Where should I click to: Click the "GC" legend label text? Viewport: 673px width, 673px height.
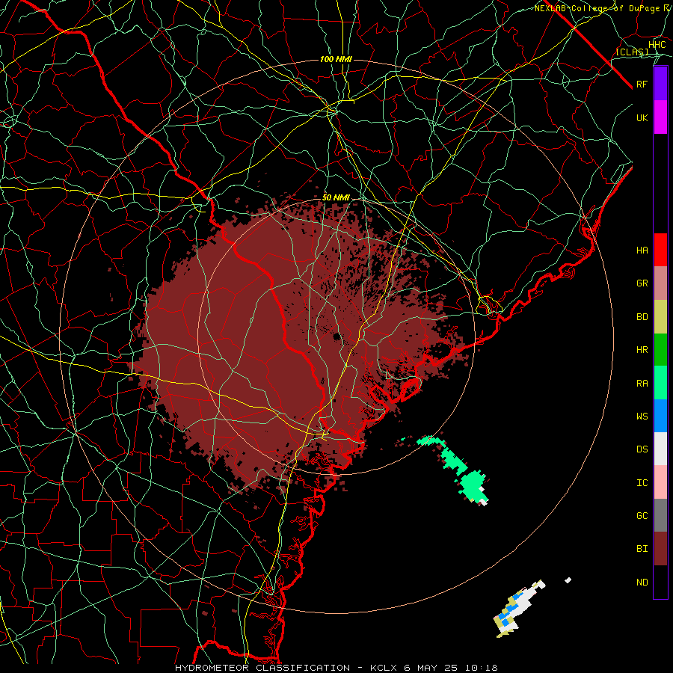[642, 516]
